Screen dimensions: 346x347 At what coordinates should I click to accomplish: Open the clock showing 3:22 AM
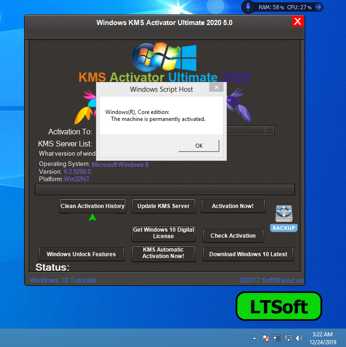tap(322, 338)
